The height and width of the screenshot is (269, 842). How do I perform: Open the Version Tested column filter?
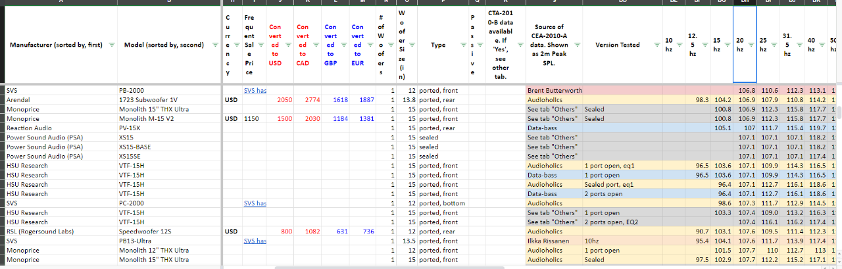(x=657, y=45)
